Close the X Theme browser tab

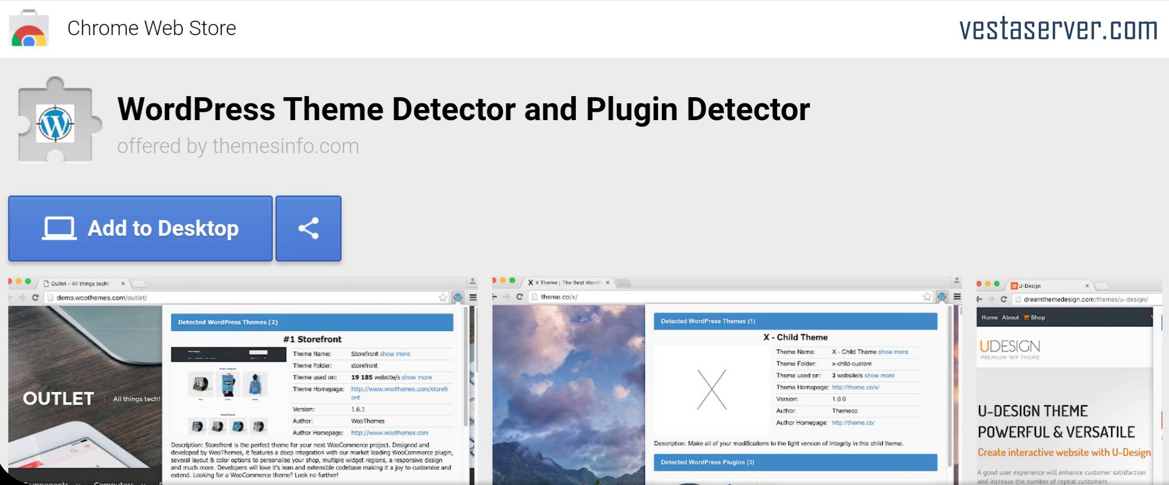coord(607,282)
